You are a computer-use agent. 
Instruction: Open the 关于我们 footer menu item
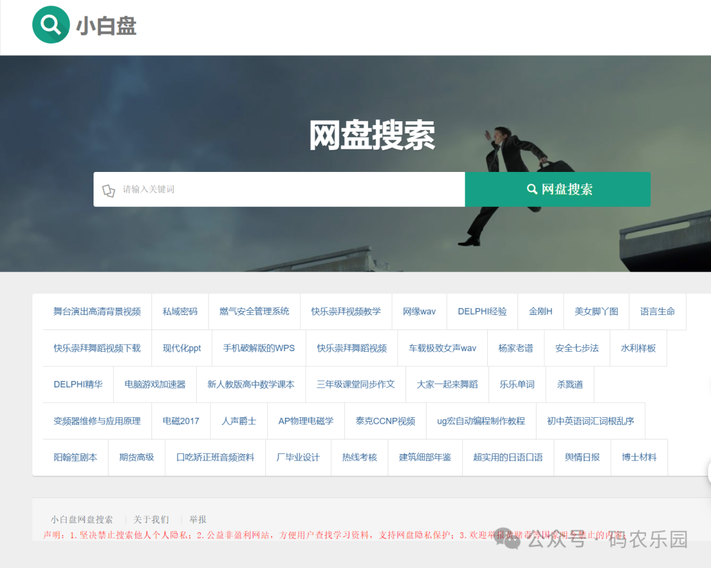(150, 519)
